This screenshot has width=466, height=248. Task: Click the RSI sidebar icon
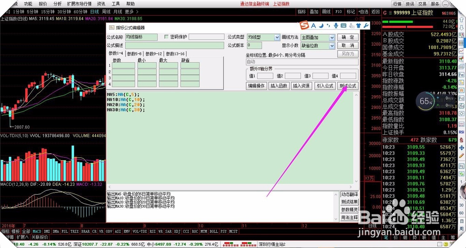pyautogui.click(x=461, y=132)
